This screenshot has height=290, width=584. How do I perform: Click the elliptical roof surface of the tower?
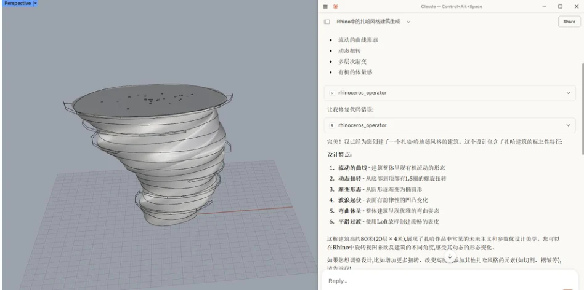[x=149, y=100]
